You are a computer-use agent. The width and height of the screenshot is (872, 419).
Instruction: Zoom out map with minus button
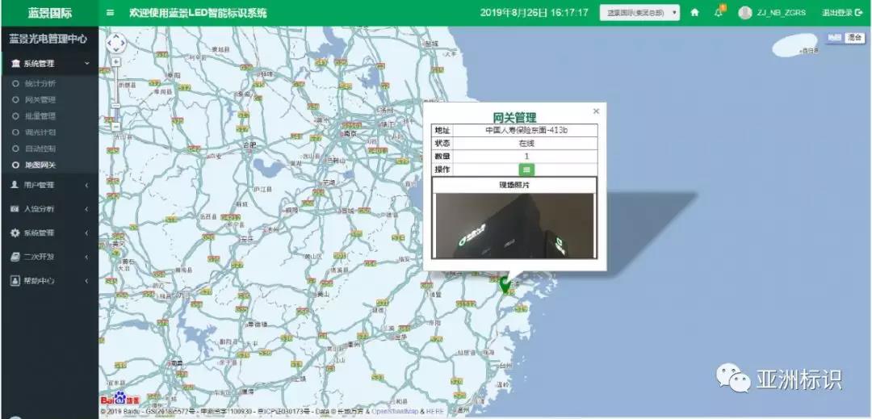[116, 127]
